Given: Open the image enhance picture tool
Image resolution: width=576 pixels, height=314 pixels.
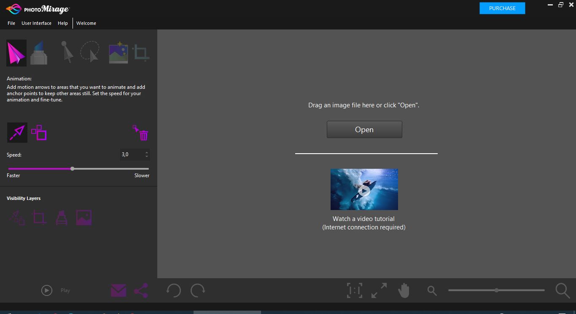Looking at the screenshot, I should [x=118, y=53].
